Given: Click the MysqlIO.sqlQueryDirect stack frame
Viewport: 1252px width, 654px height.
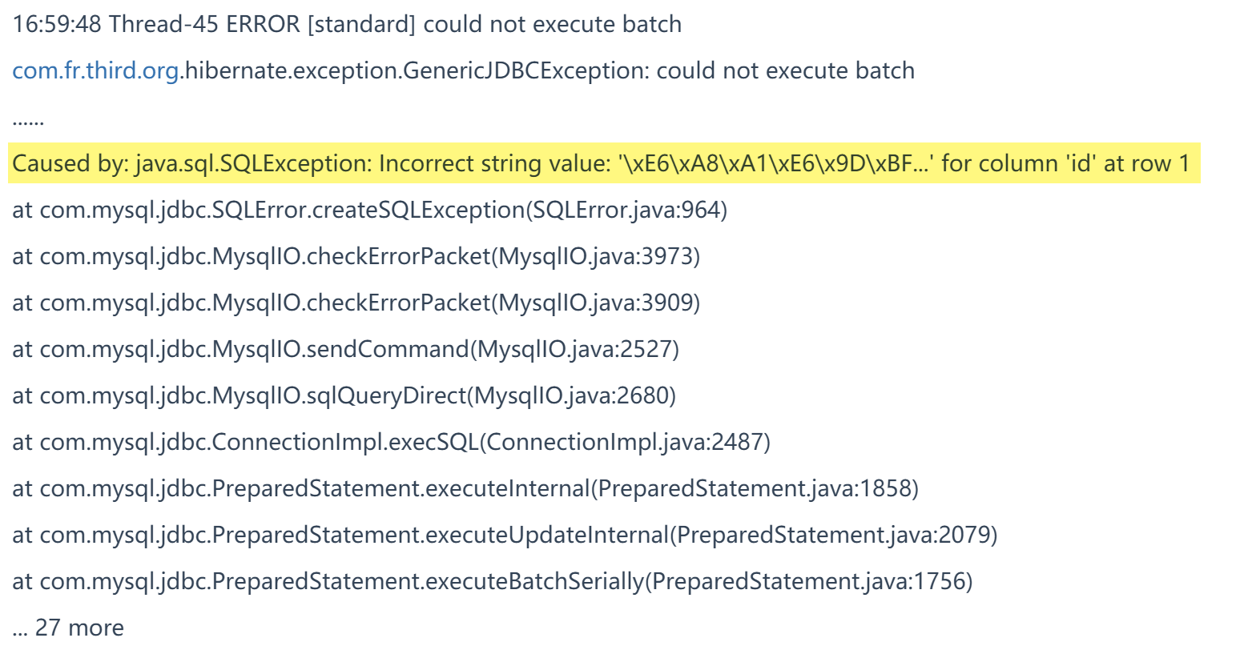Looking at the screenshot, I should pyautogui.click(x=344, y=396).
